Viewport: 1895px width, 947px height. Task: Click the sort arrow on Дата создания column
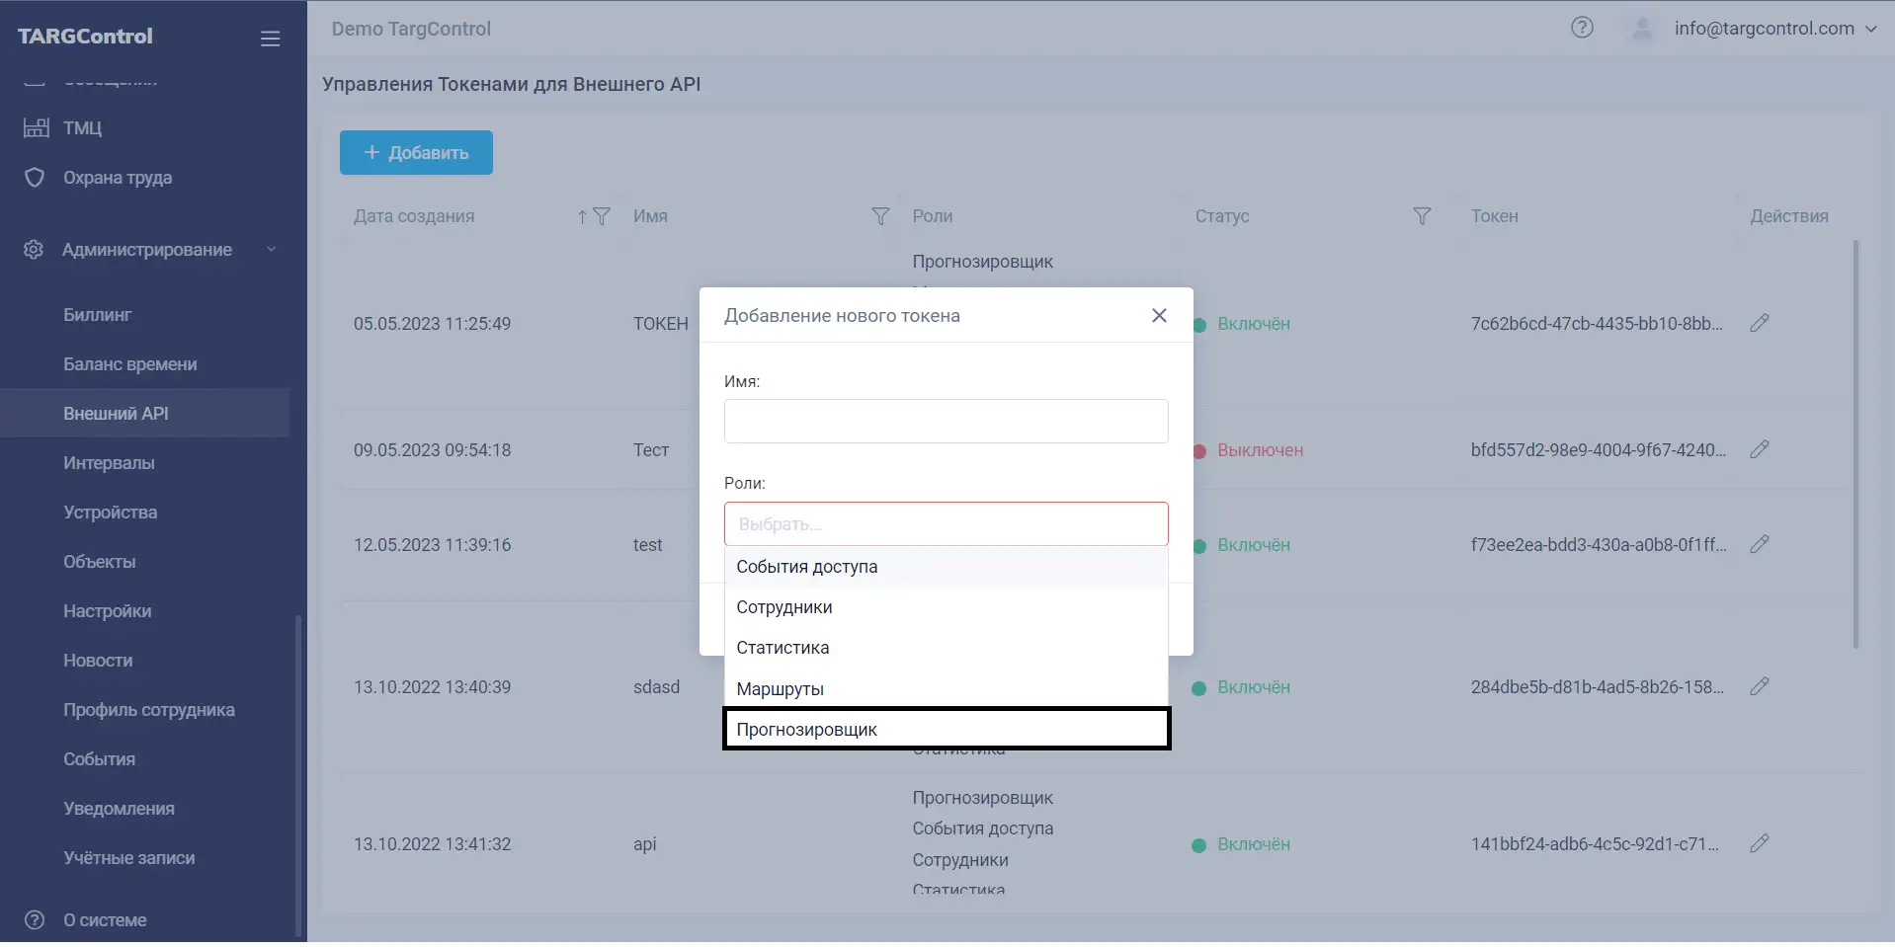[581, 216]
